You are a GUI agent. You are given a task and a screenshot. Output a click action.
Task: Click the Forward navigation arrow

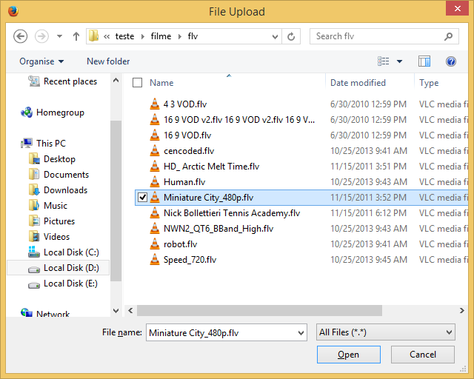41,36
